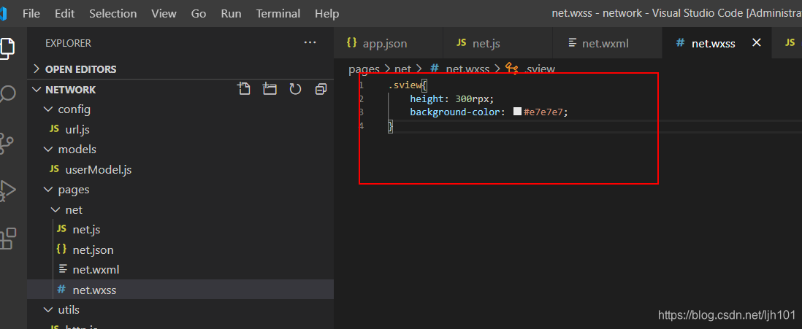Open net.js under the net folder
This screenshot has width=802, height=329.
[180, 230]
